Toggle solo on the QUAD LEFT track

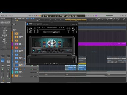coord(21,66)
